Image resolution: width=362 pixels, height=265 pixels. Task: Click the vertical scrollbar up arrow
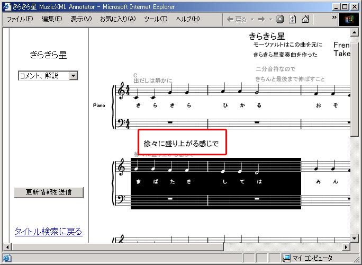click(354, 32)
